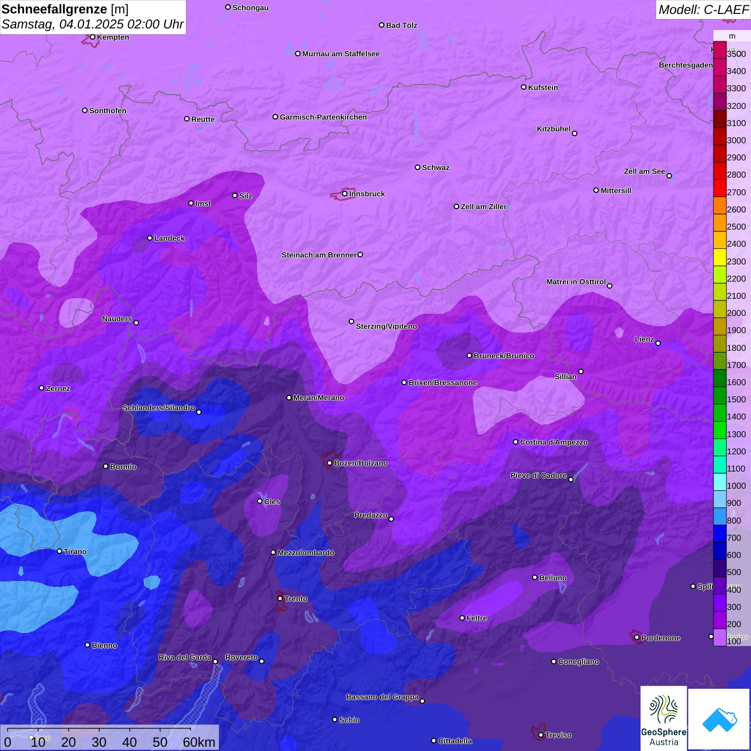Click the 'Bruneck/Brunico' map label
Image resolution: width=751 pixels, height=751 pixels.
point(504,356)
